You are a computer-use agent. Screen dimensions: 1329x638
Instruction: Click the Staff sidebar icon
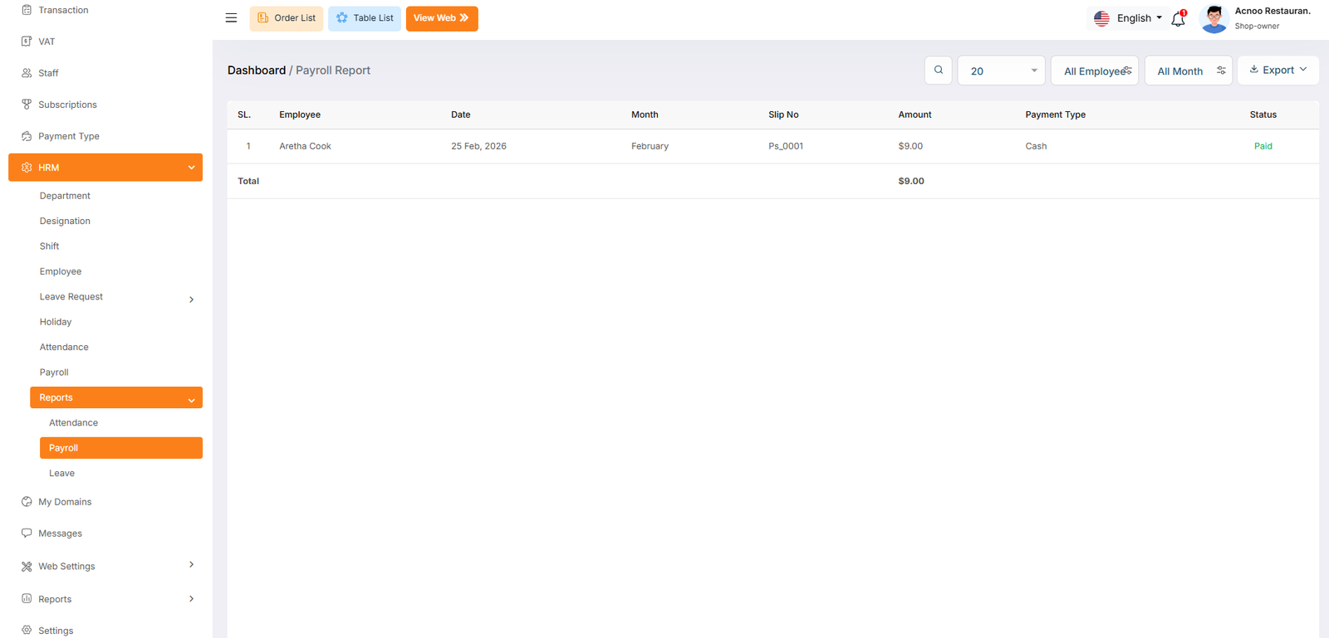point(27,73)
